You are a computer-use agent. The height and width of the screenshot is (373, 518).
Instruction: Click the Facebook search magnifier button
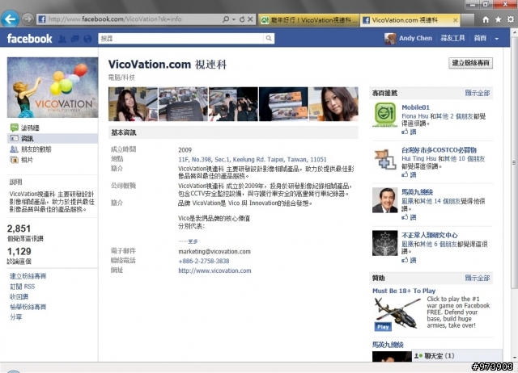tap(269, 39)
